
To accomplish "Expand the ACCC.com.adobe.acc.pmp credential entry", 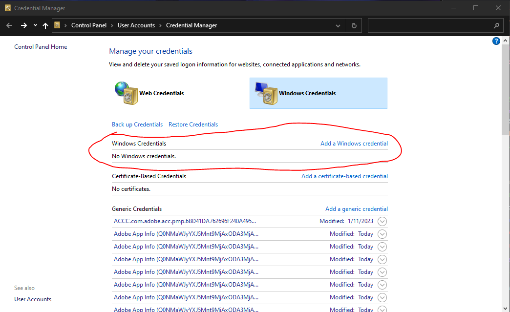I will (382, 221).
